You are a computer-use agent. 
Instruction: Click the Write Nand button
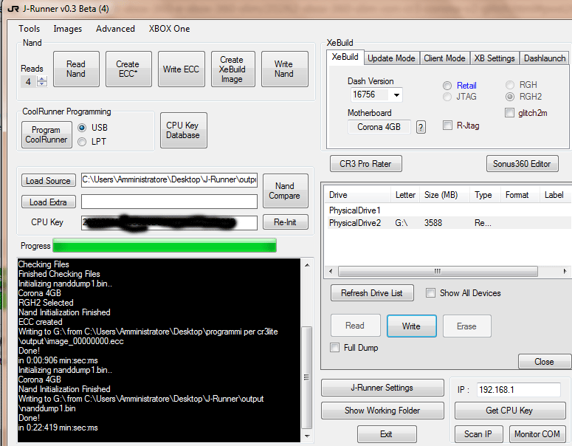coord(285,69)
